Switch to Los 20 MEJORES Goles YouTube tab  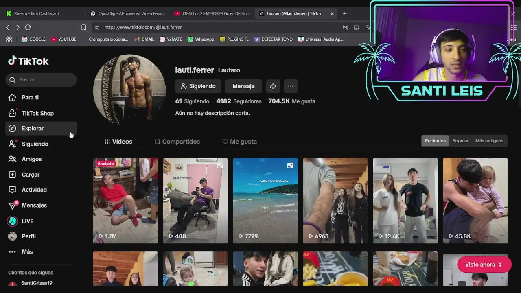[x=212, y=13]
